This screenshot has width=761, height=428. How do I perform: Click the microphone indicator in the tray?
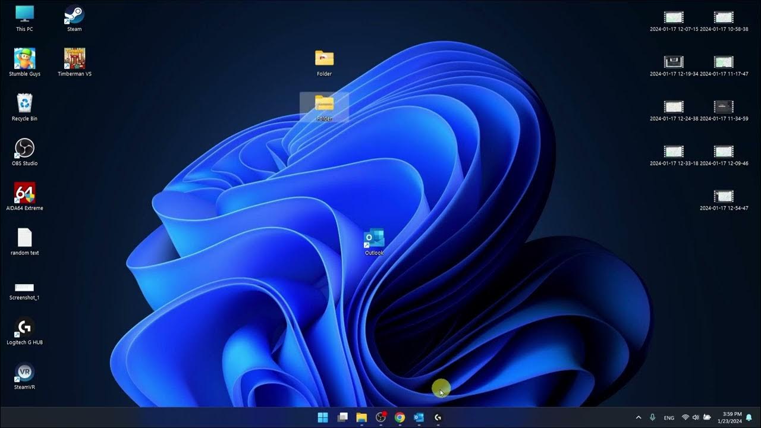point(652,417)
